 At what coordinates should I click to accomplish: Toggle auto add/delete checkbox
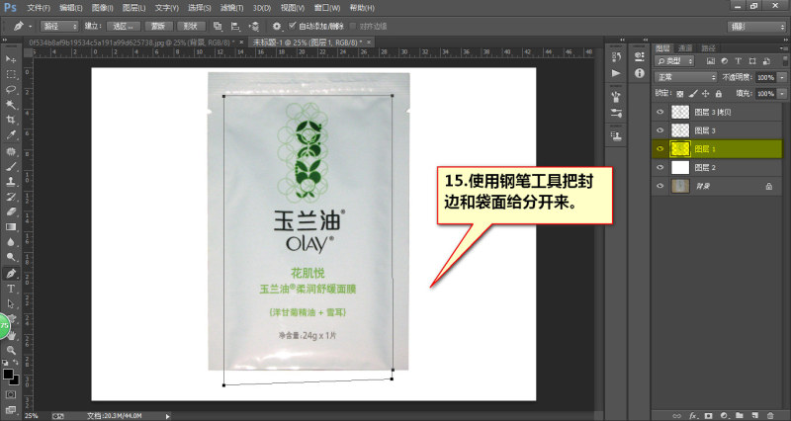292,26
